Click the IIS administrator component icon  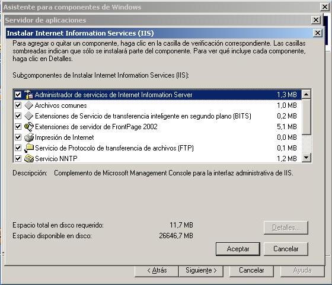point(28,95)
